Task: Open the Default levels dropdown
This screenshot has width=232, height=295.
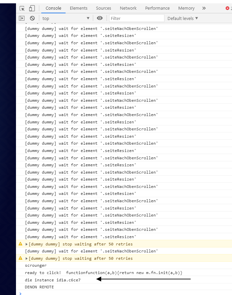Action: [x=183, y=18]
